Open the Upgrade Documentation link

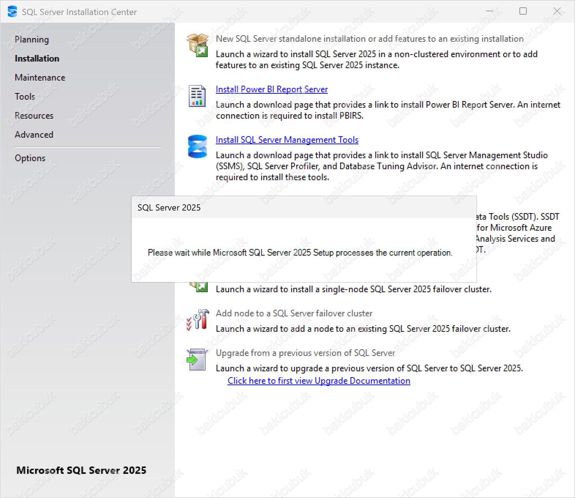[319, 381]
